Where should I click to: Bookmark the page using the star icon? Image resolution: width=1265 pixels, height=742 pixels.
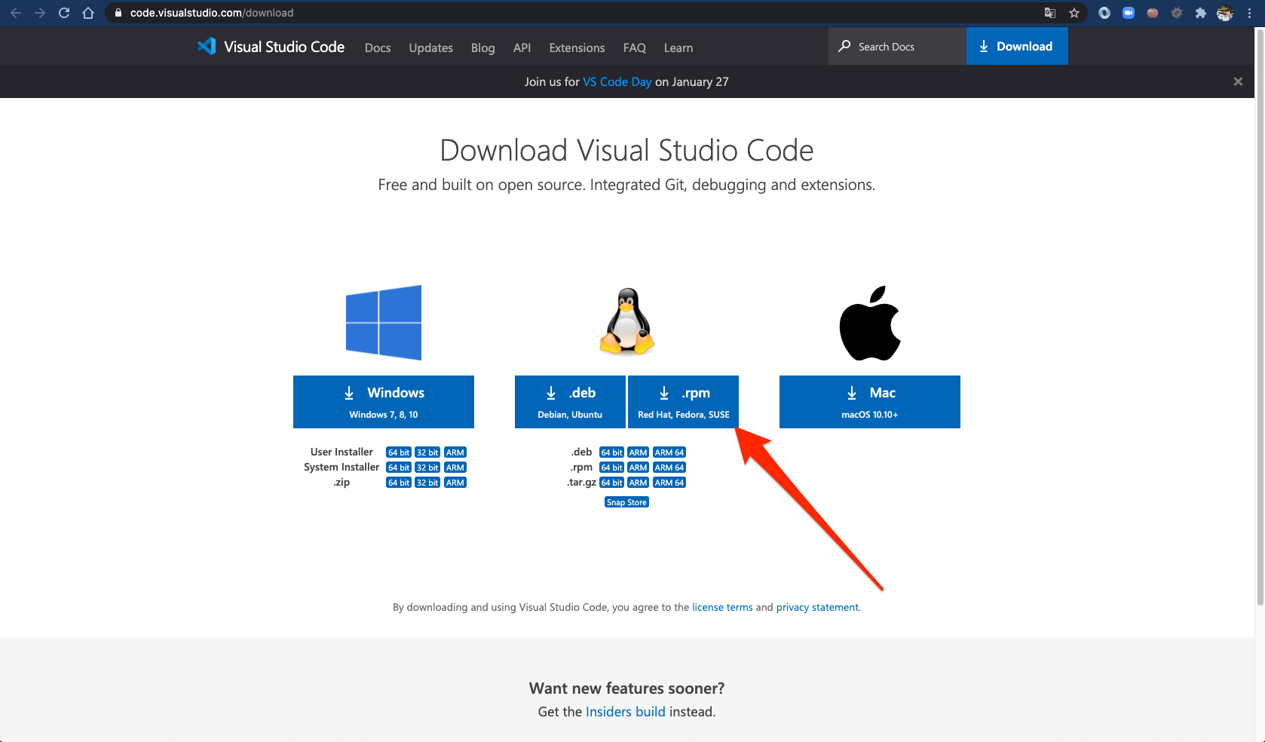[1074, 12]
